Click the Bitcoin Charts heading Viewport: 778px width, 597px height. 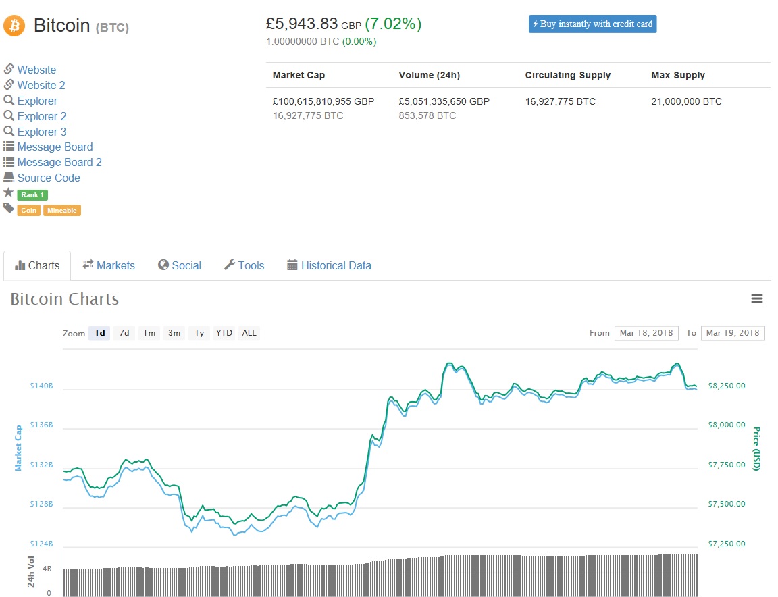coord(65,298)
